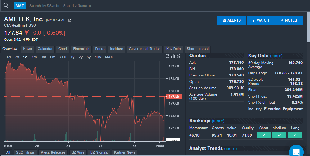310x156 pixels.
Task: Choose the 3m chart range
Action: (43, 57)
